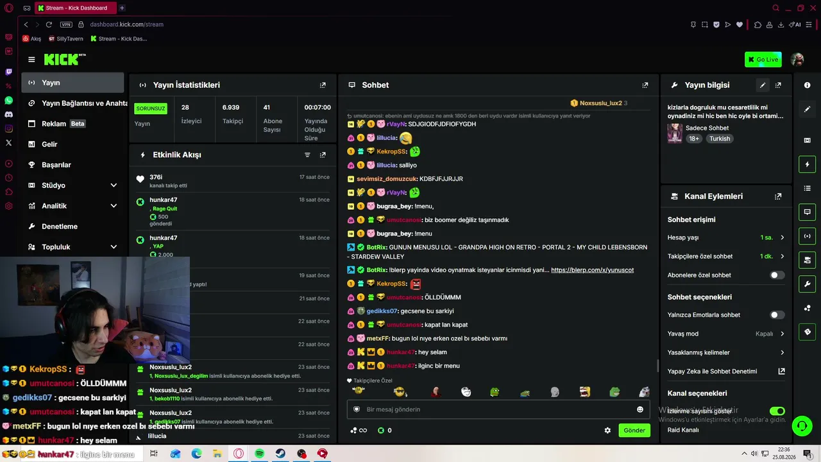Screen dimensions: 821x462
Task: Pop out the Yayın İstatistikleri panel
Action: point(323,85)
